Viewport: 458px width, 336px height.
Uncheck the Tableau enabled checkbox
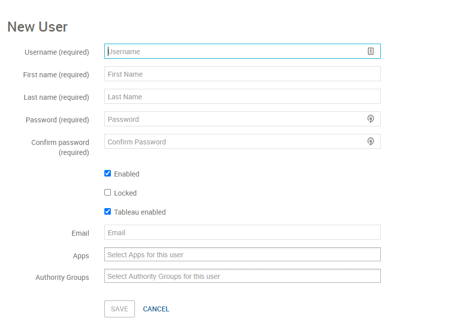click(x=107, y=211)
